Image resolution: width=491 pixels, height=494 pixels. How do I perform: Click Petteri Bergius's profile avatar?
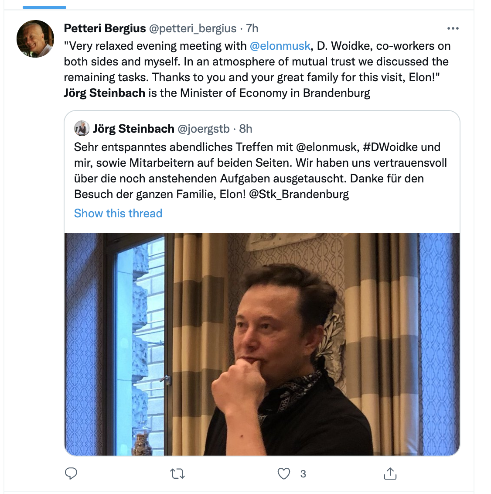(x=35, y=39)
